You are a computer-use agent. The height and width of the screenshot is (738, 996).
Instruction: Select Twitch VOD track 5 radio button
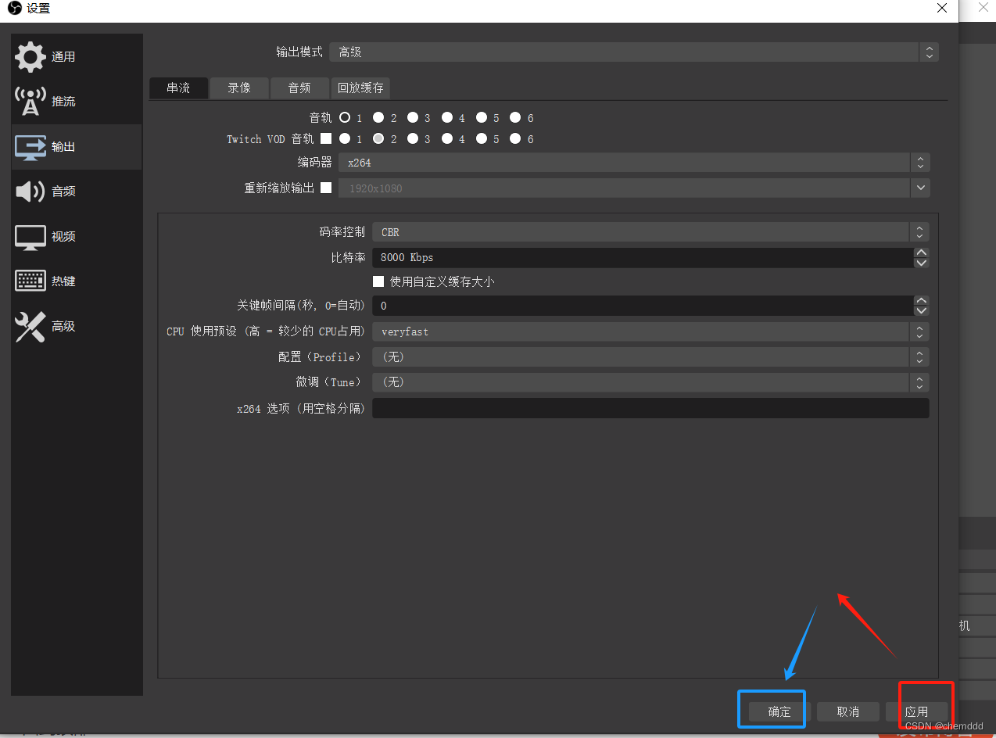(482, 138)
